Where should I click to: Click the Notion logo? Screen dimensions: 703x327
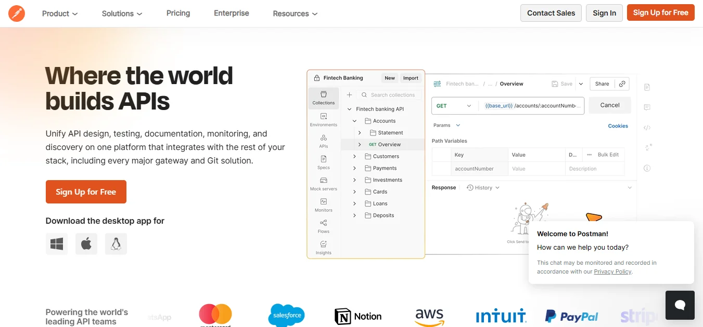358,316
